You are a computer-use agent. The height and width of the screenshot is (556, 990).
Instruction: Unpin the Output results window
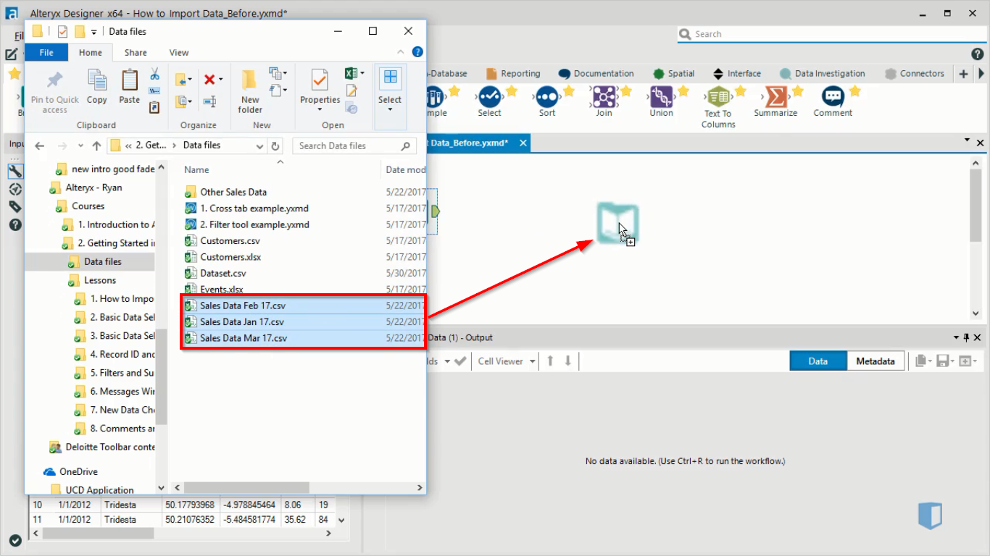point(966,337)
